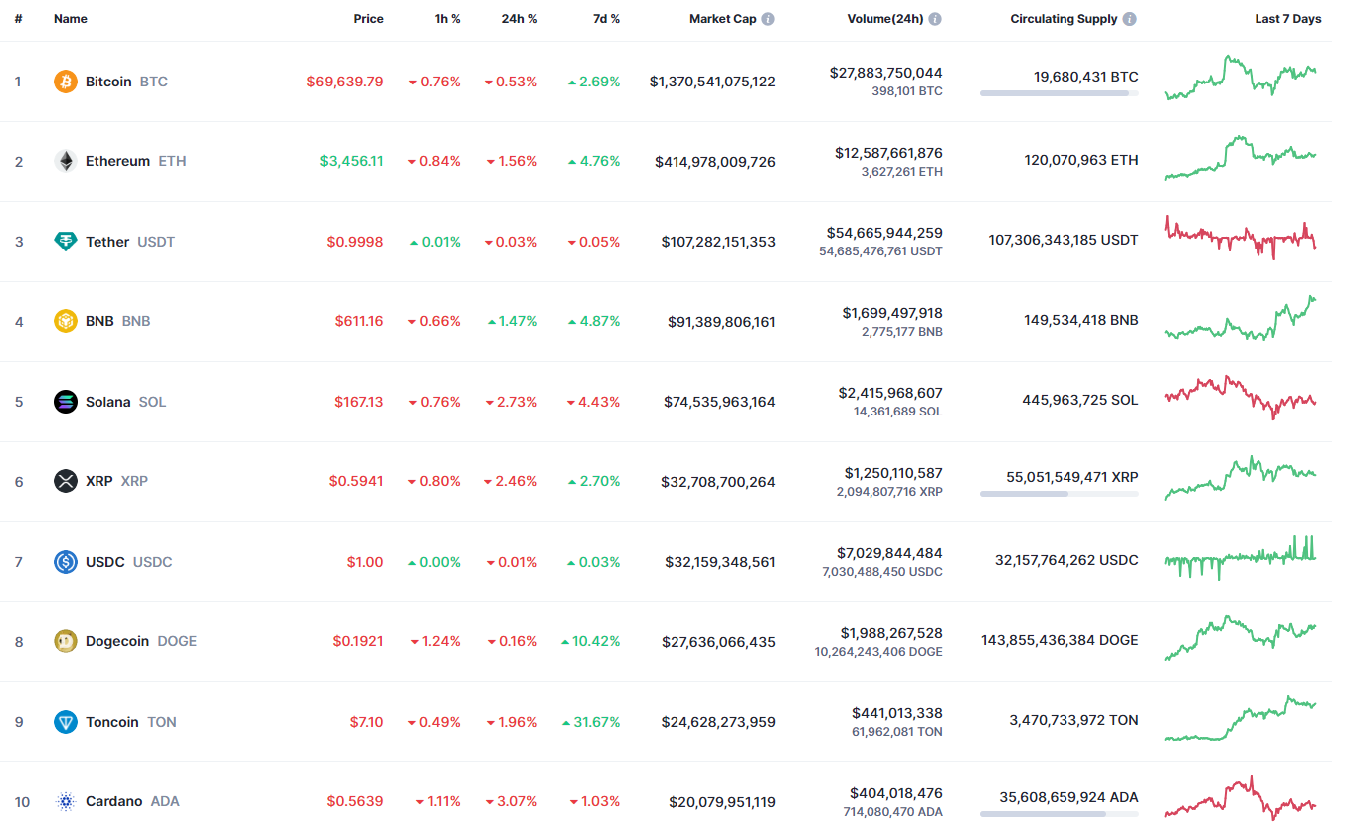1355x830 pixels.
Task: Click the Bitcoin coin logo icon
Action: [66, 82]
